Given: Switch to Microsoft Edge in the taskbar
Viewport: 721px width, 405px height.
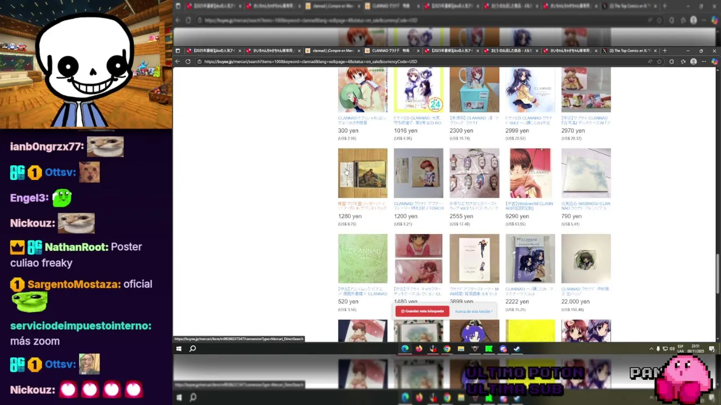Looking at the screenshot, I should click(x=405, y=349).
